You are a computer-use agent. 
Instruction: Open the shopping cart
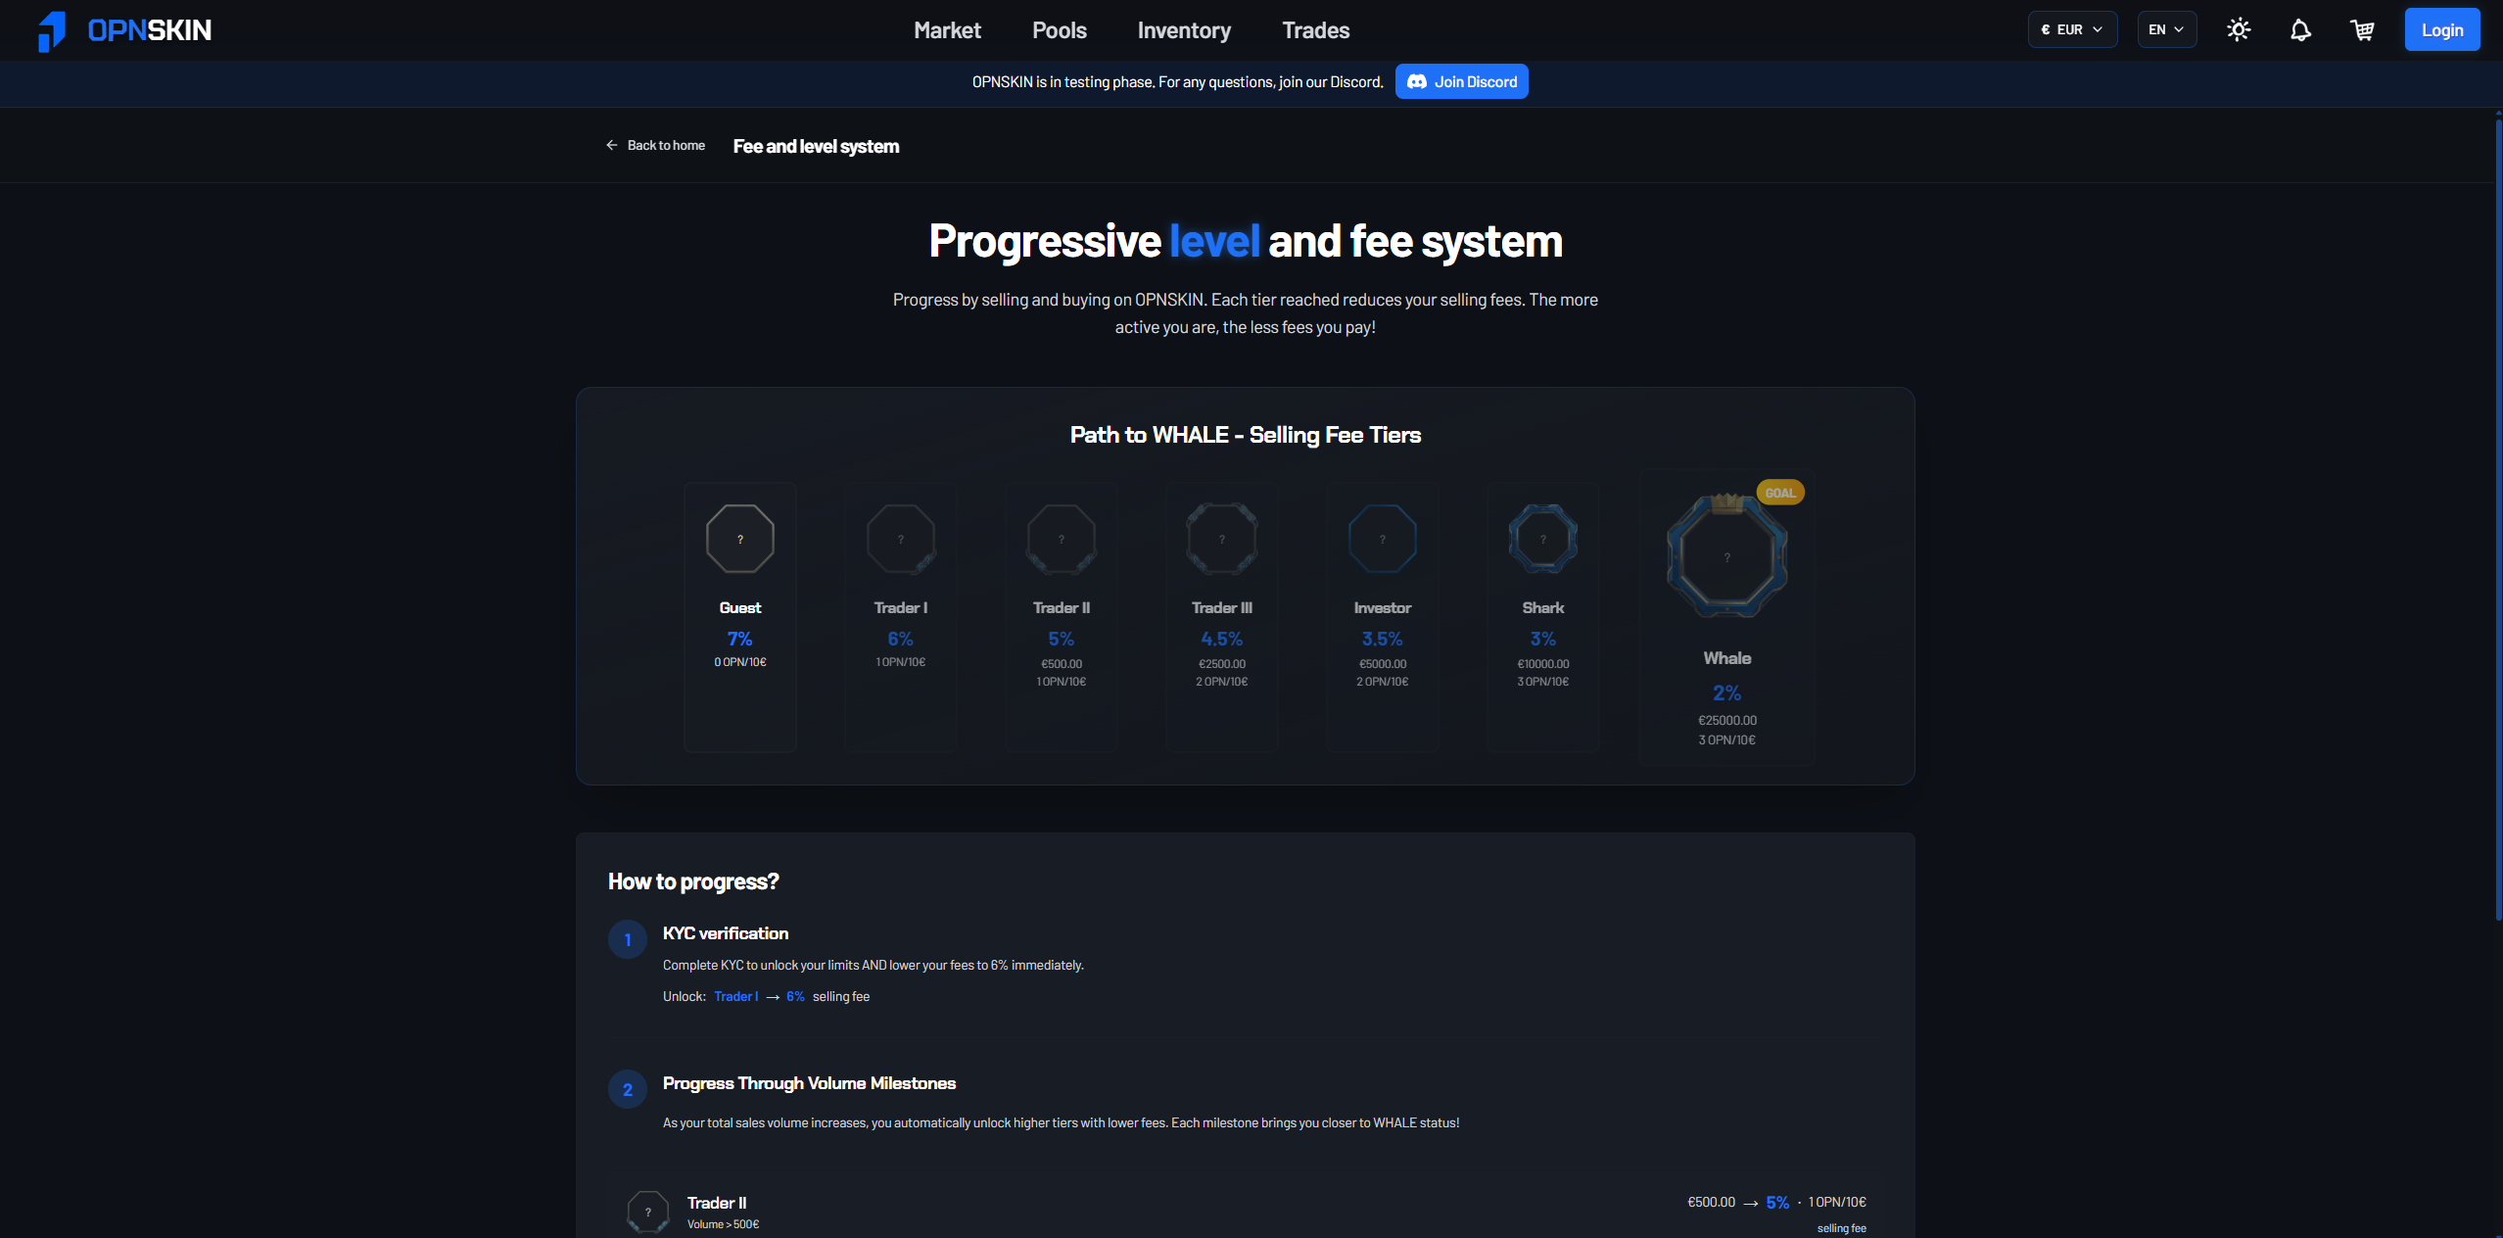pyautogui.click(x=2364, y=29)
